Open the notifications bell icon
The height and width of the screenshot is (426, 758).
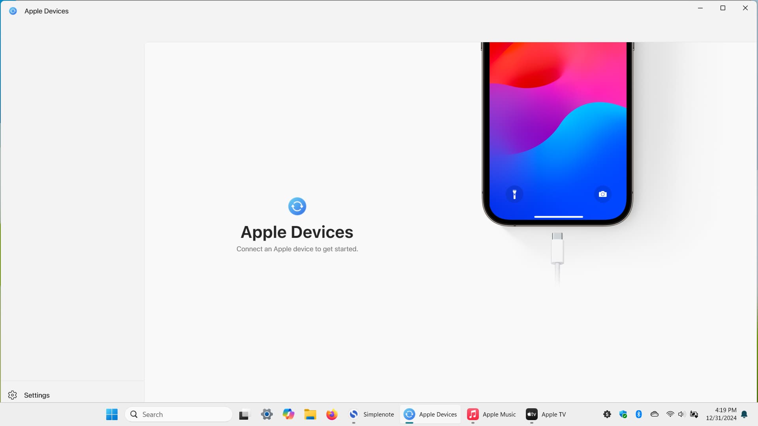[744, 414]
